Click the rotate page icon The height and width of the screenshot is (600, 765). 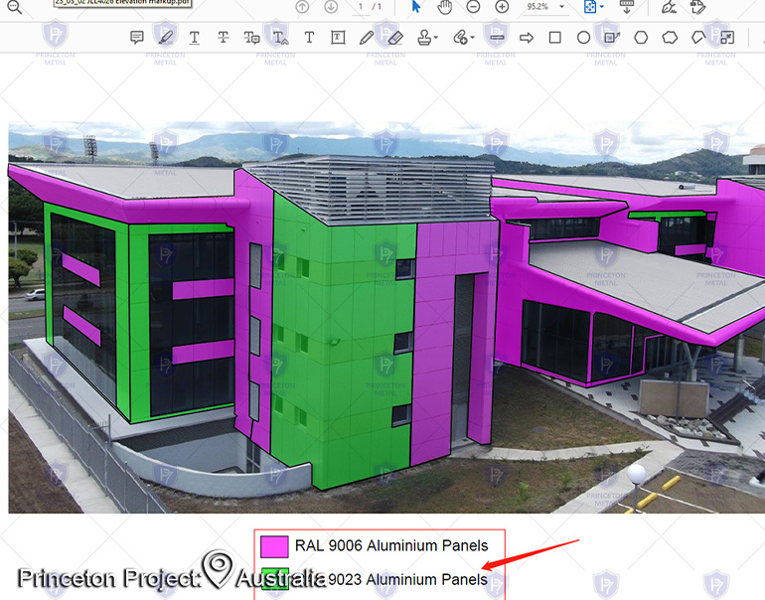tap(697, 7)
